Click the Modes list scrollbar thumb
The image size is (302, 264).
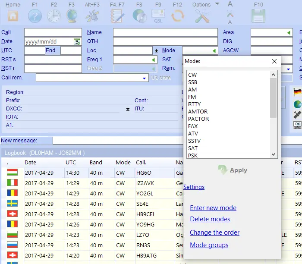[273, 98]
